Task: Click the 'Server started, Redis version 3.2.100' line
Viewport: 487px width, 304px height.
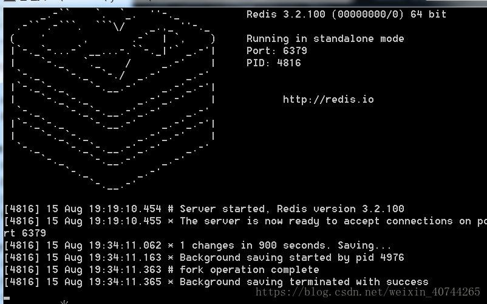Action: pos(204,209)
